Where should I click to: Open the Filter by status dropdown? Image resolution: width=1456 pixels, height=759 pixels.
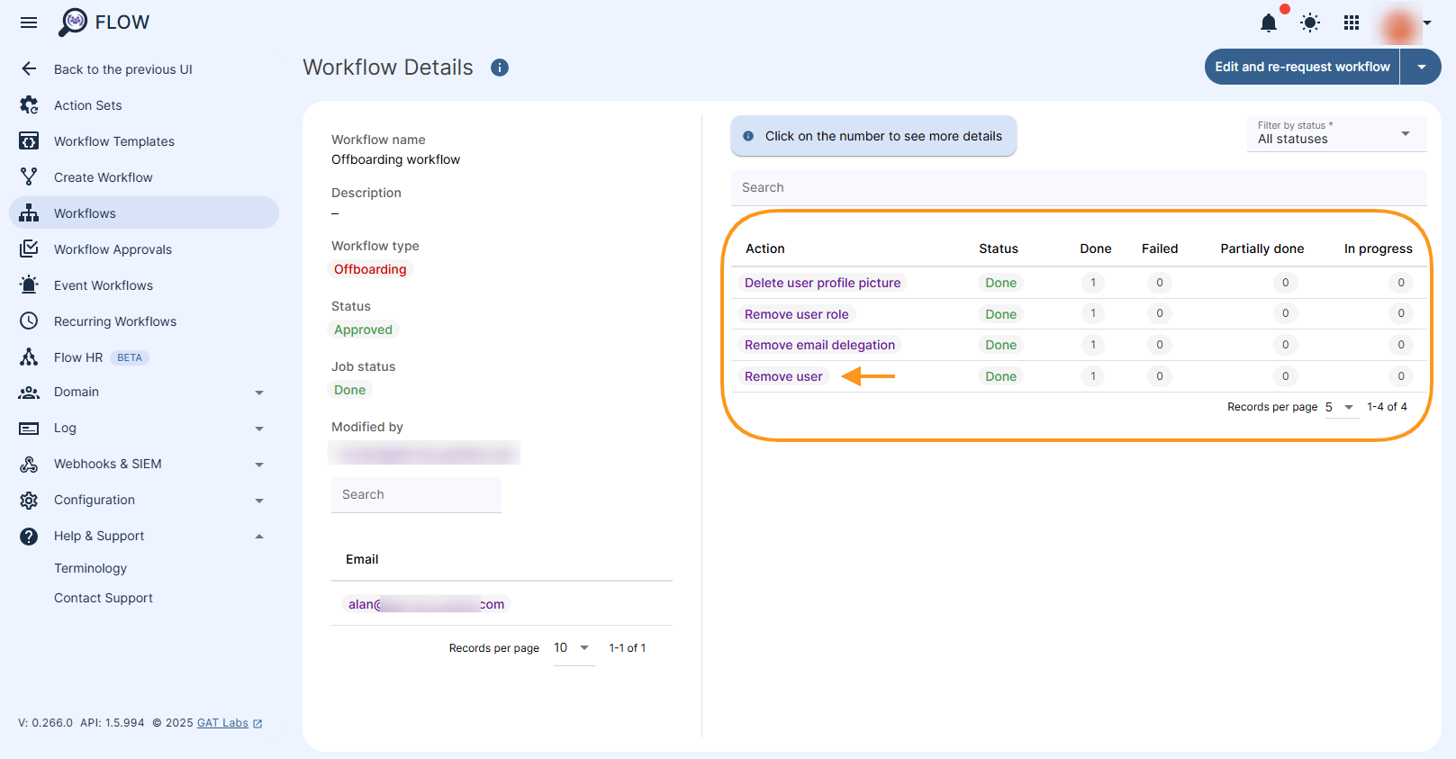coord(1335,133)
